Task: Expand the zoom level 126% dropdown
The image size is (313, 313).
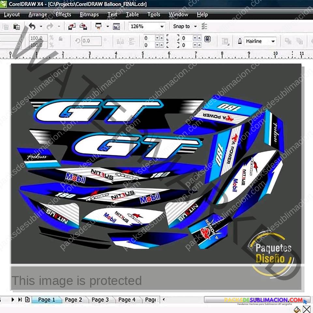Action: pos(162,26)
